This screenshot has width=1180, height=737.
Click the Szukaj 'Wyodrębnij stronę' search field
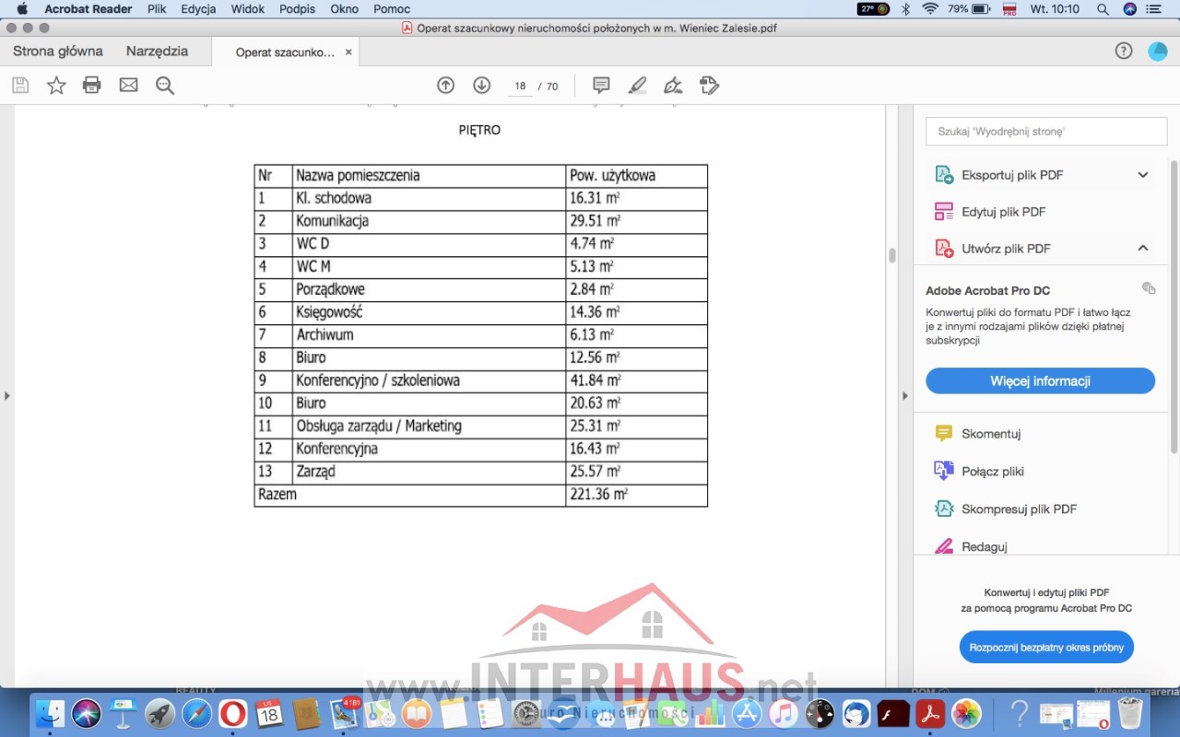click(1039, 132)
